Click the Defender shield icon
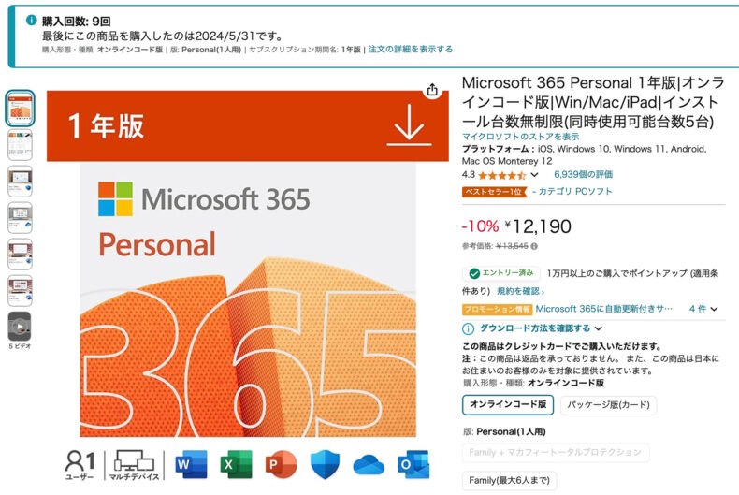The height and width of the screenshot is (495, 739). pos(326,464)
